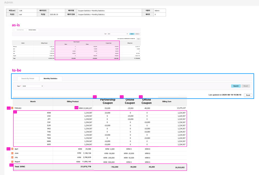Collapse the February row with minus icon

pyautogui.click(x=12, y=108)
